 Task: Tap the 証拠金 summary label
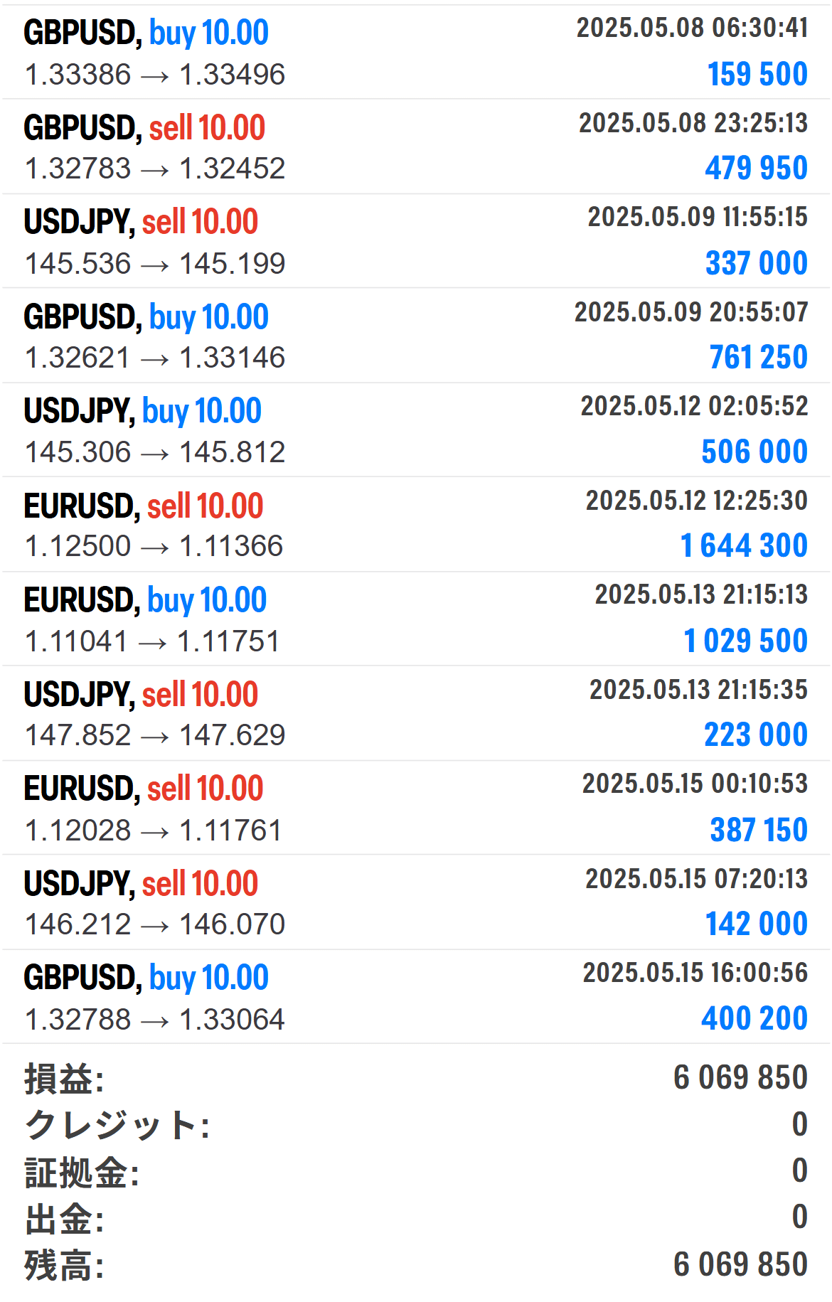pos(82,1172)
